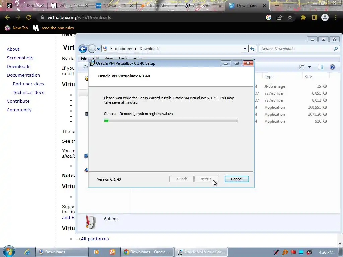The height and width of the screenshot is (257, 343).
Task: Open the Documentation sidebar link
Action: click(23, 75)
